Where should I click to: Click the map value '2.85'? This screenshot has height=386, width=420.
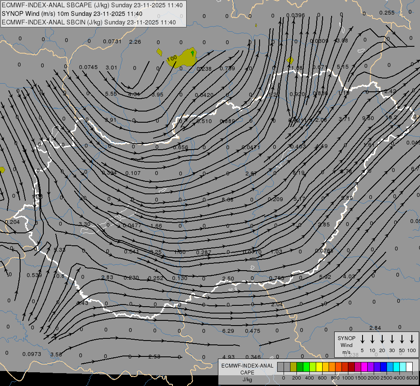click(324, 224)
